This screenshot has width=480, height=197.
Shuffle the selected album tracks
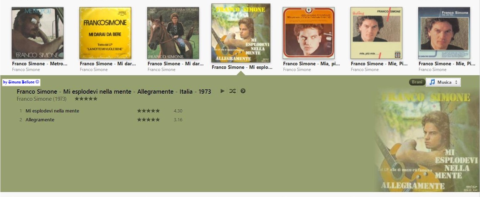pos(232,91)
